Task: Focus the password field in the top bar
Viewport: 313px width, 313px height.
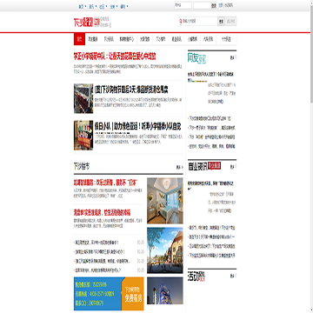Action: (202, 5)
